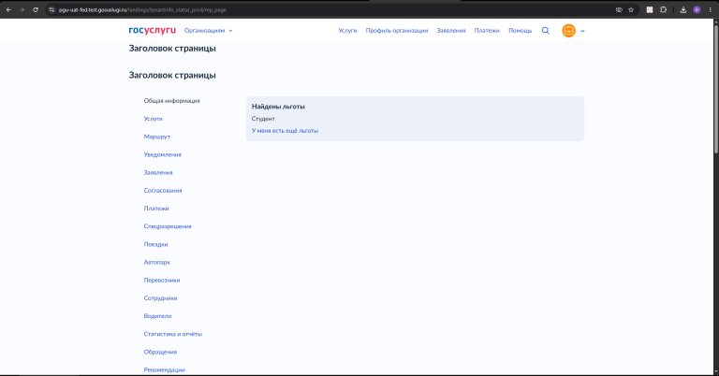Select Обращения in the left sidebar
This screenshot has width=719, height=376.
point(160,352)
